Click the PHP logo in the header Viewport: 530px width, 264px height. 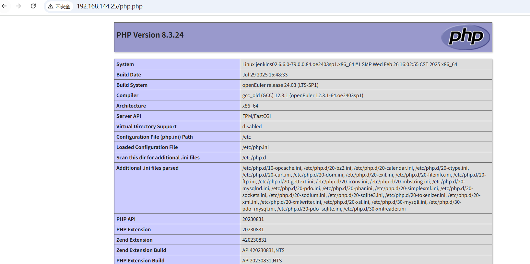click(465, 37)
